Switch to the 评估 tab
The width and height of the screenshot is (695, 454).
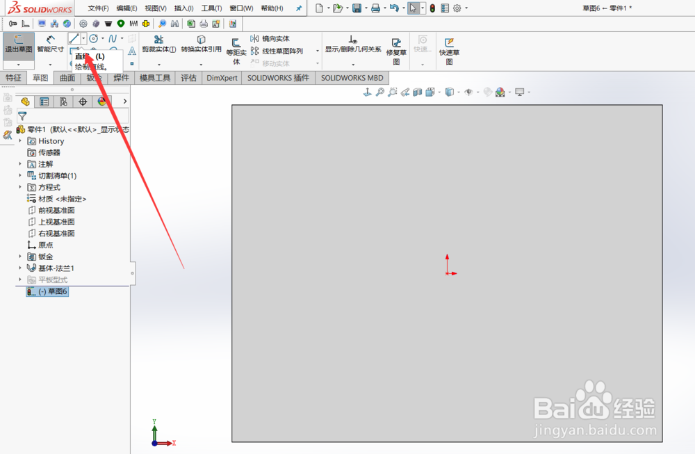(x=190, y=78)
